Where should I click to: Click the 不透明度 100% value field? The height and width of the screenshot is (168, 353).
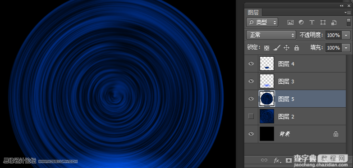[x=334, y=35]
